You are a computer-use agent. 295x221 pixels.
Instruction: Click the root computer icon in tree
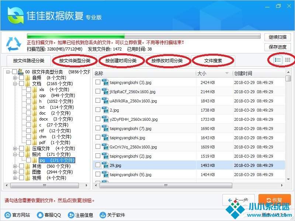coord(21,71)
